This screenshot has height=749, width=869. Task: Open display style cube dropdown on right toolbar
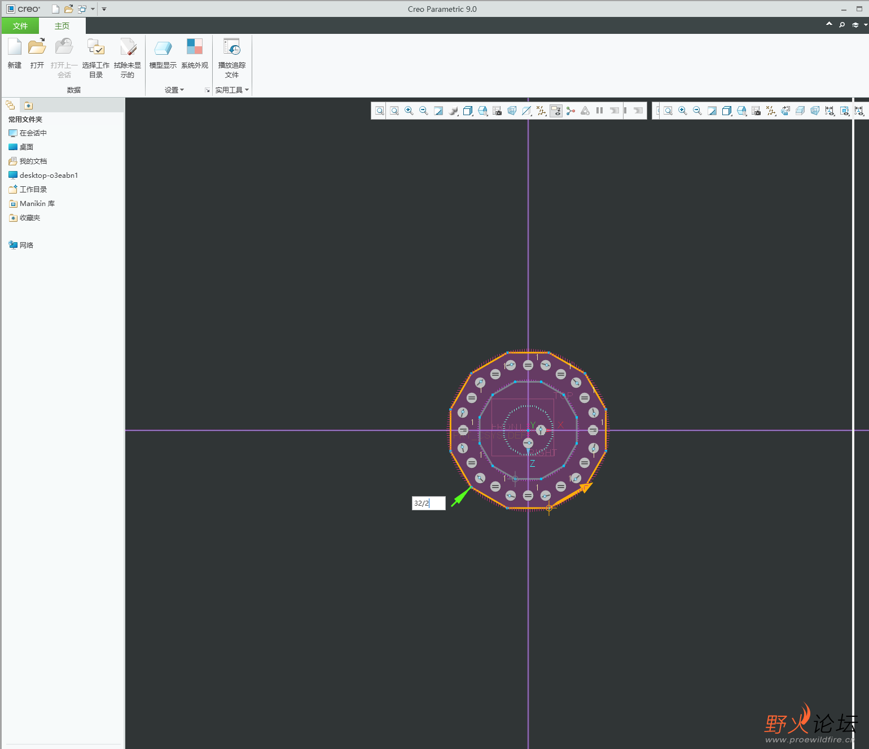tap(727, 111)
